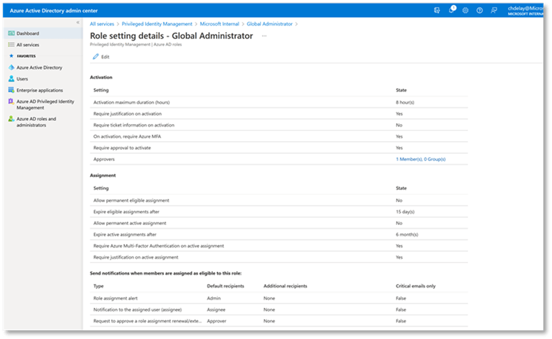Open the ellipsis menu beside page title
Image resolution: width=552 pixels, height=339 pixels.
click(x=264, y=36)
